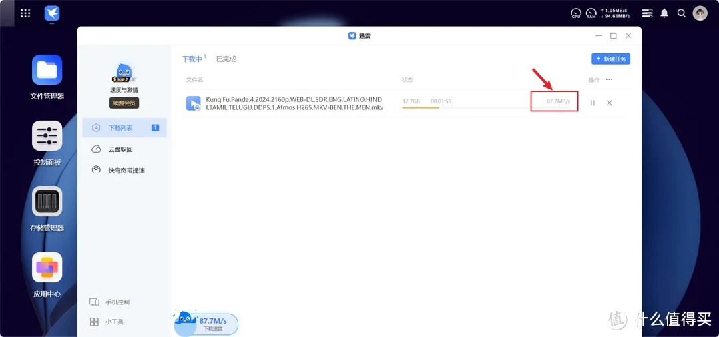
Task: Open the CPU usage monitor icon
Action: [576, 13]
